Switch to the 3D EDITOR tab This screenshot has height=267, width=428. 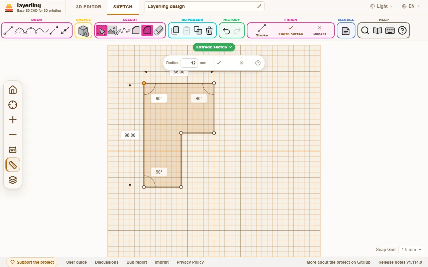tap(88, 7)
